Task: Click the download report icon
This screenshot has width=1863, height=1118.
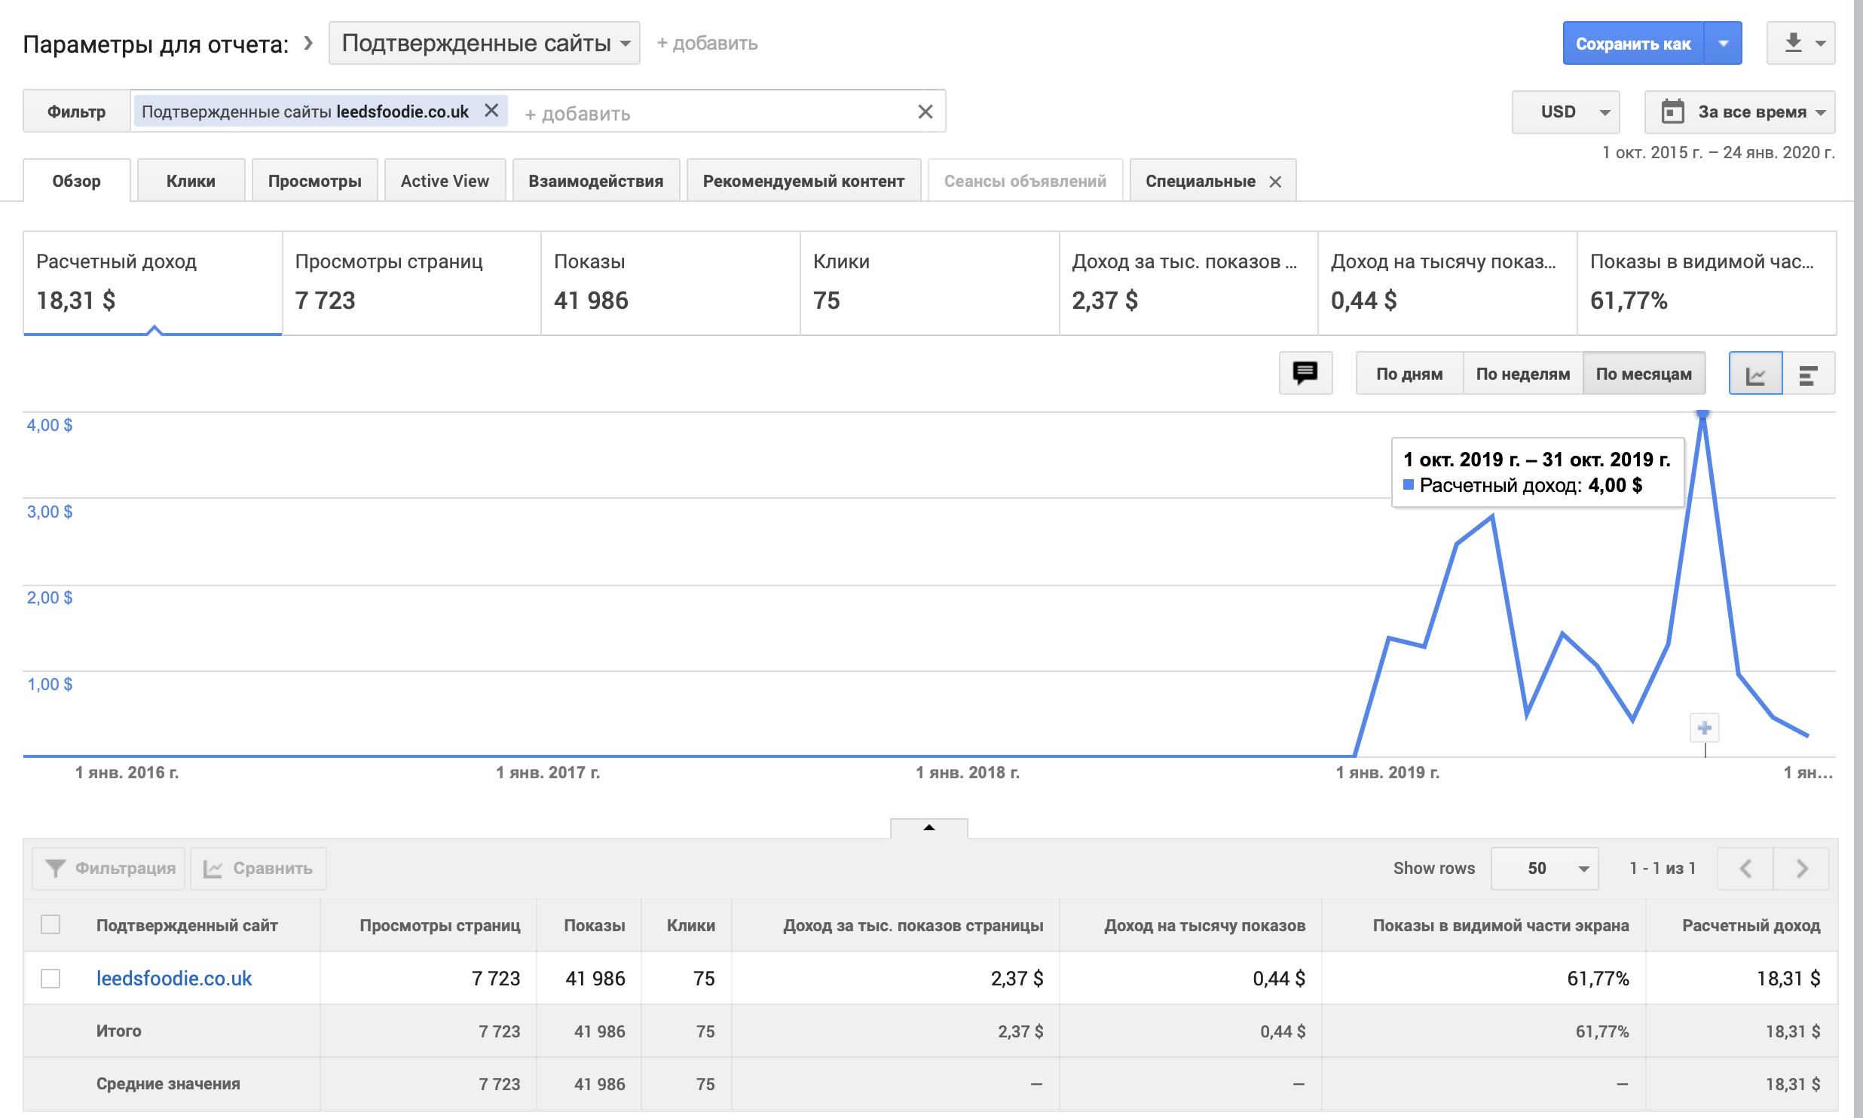Action: (1793, 43)
